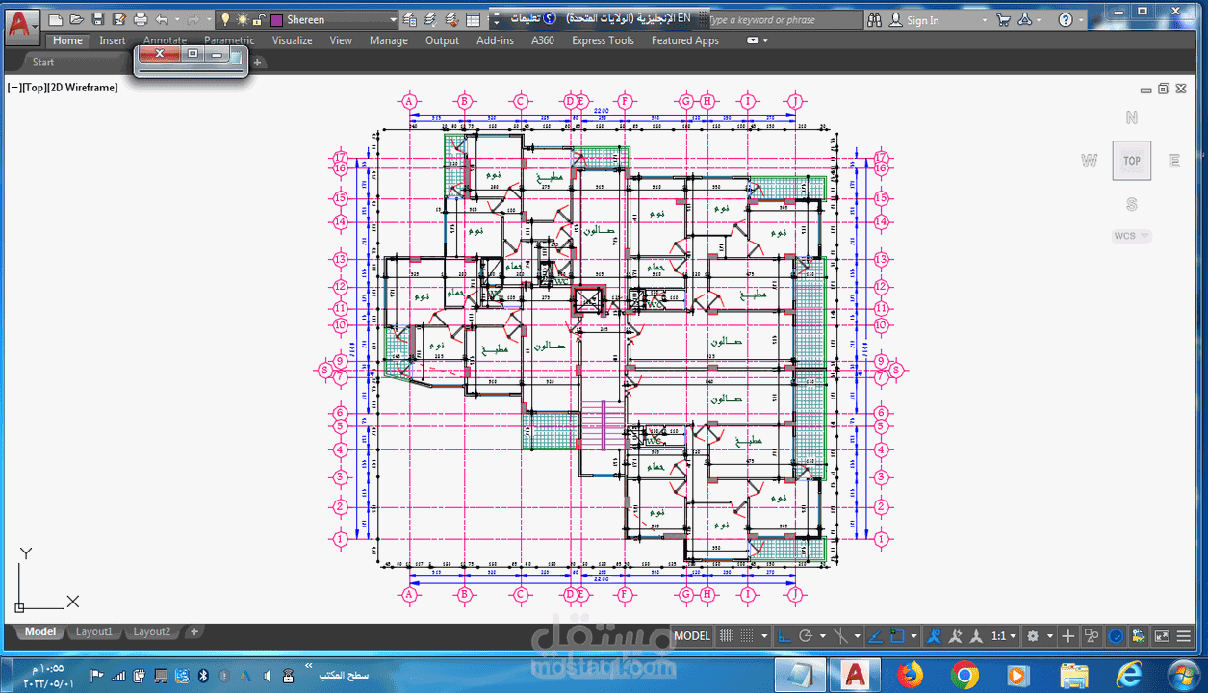Toggle drawing grid display in status bar

726,636
